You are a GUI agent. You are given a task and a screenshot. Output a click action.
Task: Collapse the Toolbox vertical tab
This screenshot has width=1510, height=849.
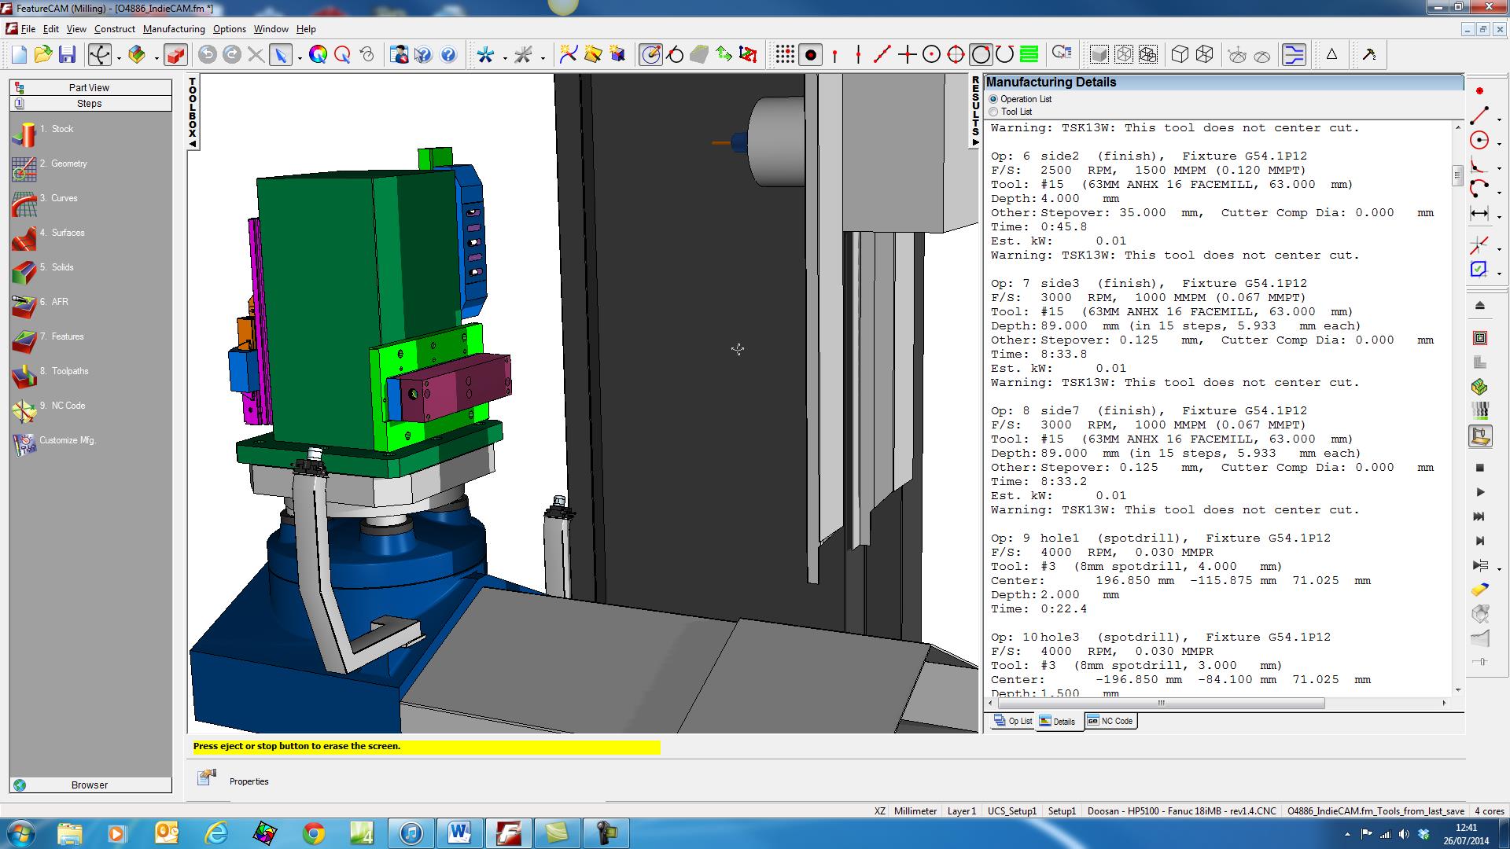(x=193, y=112)
